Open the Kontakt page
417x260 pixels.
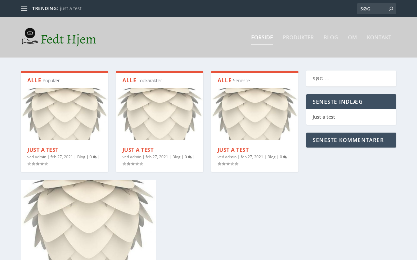point(379,37)
